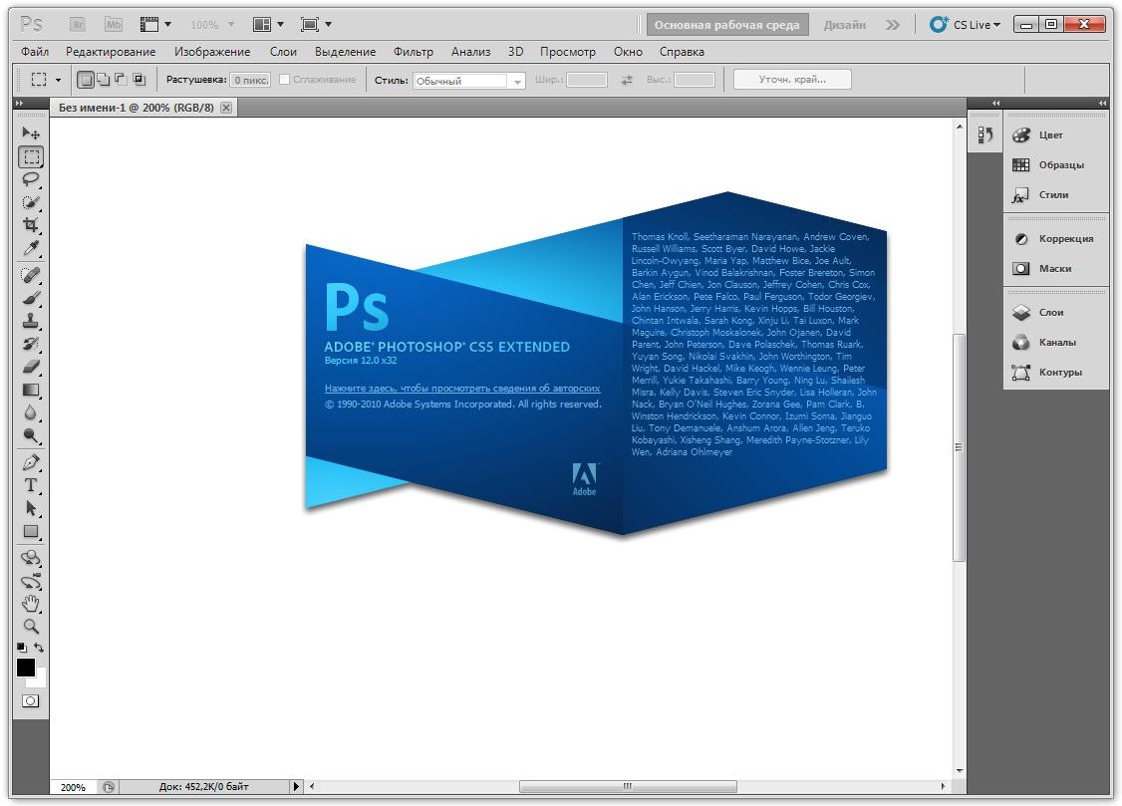
Task: Open the Изображение menu
Action: tap(211, 52)
